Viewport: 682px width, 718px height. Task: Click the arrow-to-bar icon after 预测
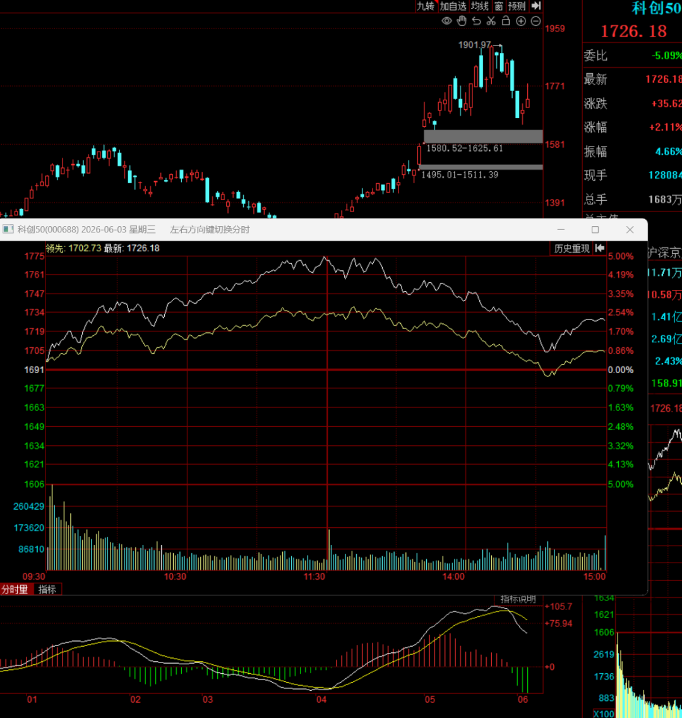pos(536,6)
